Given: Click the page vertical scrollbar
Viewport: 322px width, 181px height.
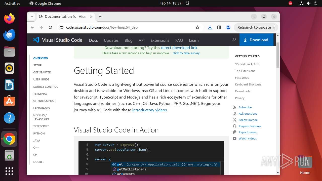Looking at the screenshot, I should coord(278,55).
